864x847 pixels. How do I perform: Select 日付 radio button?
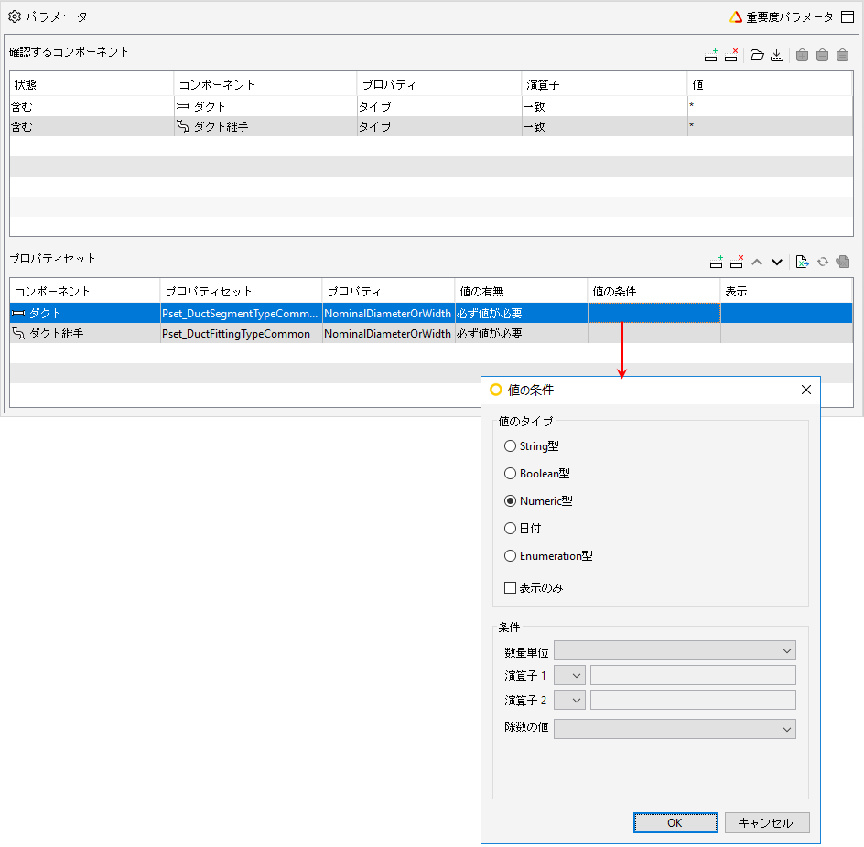pos(510,529)
